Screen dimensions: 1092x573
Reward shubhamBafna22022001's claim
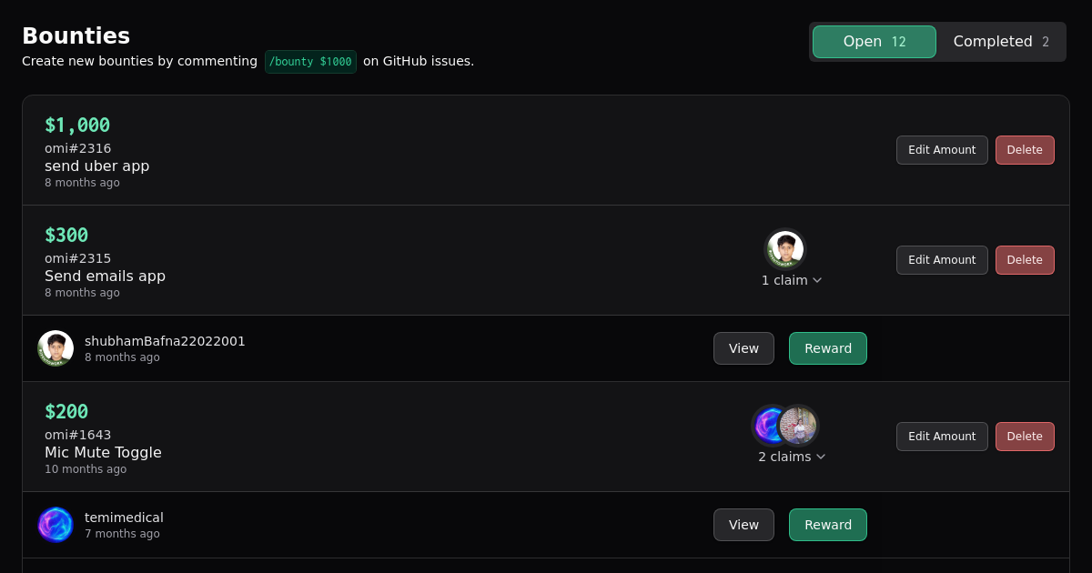[828, 348]
